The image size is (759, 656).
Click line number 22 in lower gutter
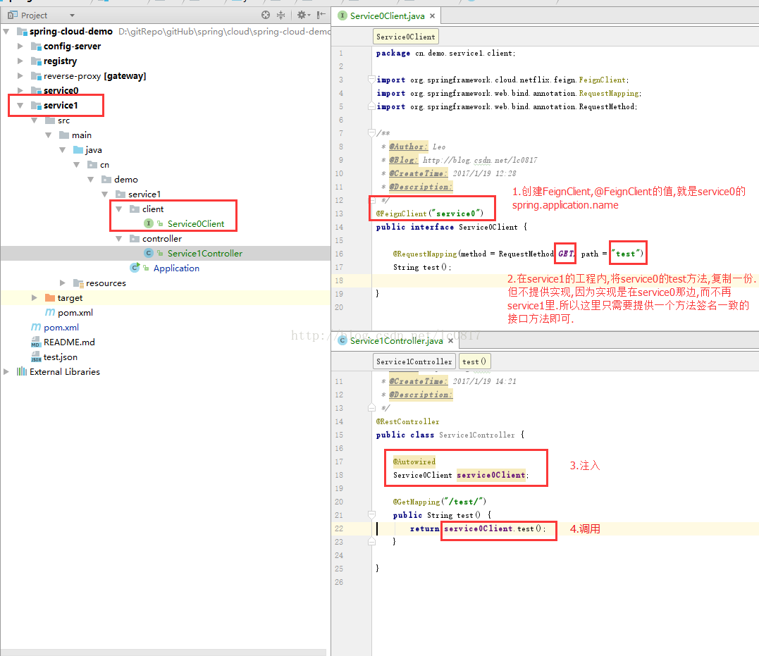pos(339,528)
